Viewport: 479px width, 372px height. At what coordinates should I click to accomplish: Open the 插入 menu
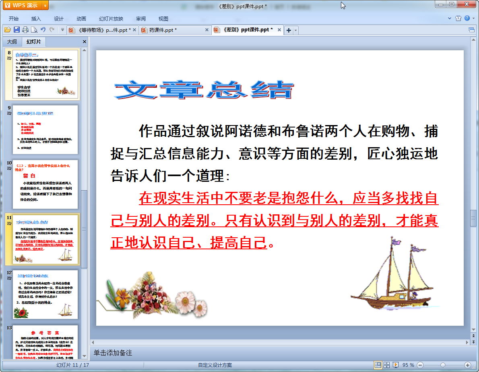click(36, 19)
